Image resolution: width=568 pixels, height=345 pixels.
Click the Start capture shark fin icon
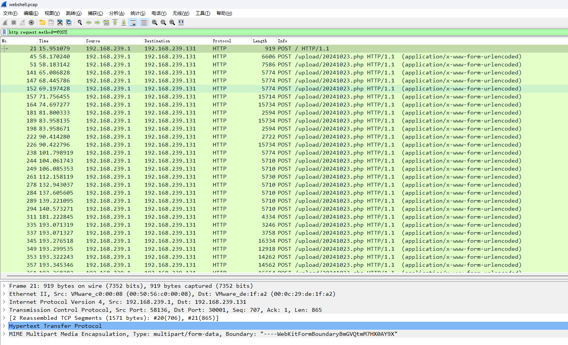click(x=5, y=23)
